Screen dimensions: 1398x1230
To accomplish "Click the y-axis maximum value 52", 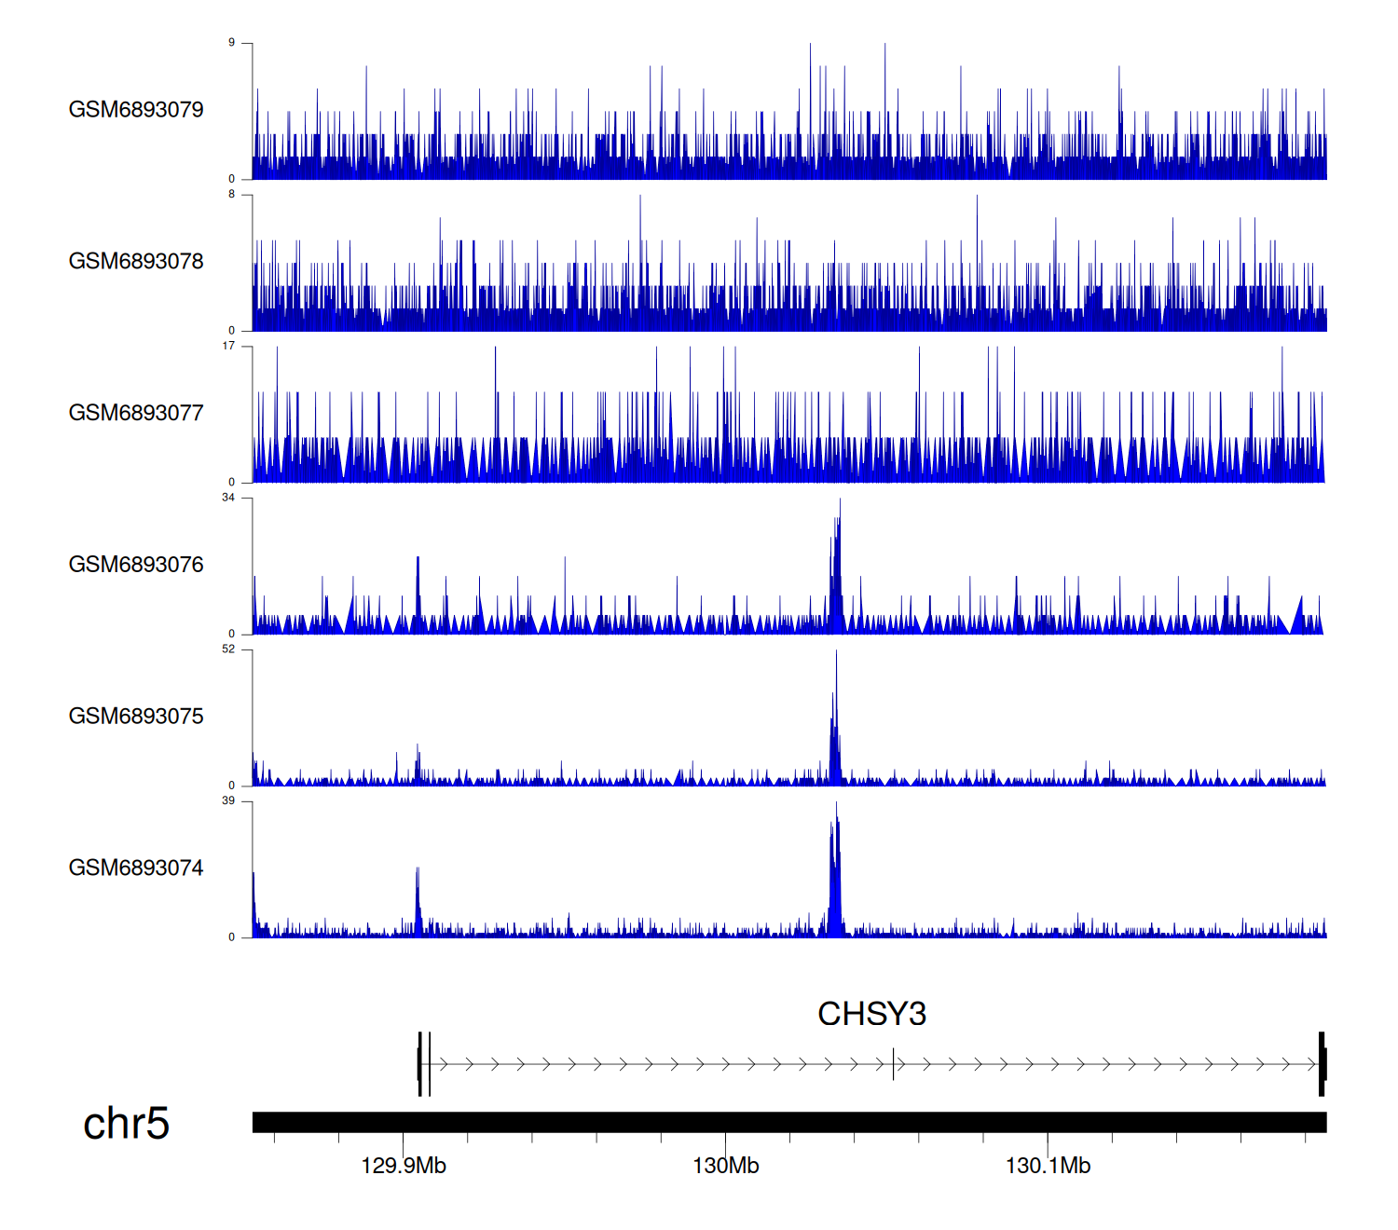I will 228,649.
